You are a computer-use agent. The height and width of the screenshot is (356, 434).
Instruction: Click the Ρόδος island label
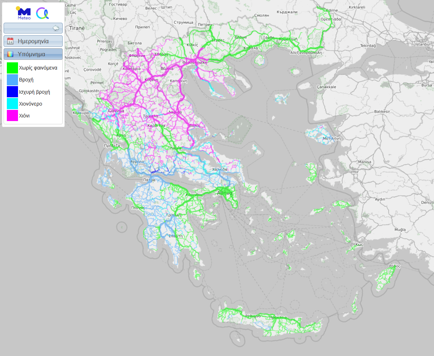[394, 266]
